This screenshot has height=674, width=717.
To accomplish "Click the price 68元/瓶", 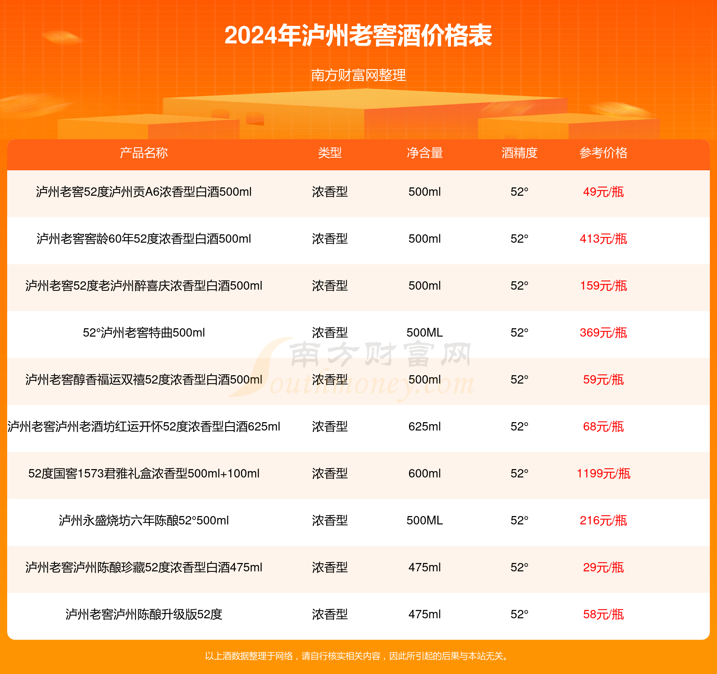I will coord(603,427).
